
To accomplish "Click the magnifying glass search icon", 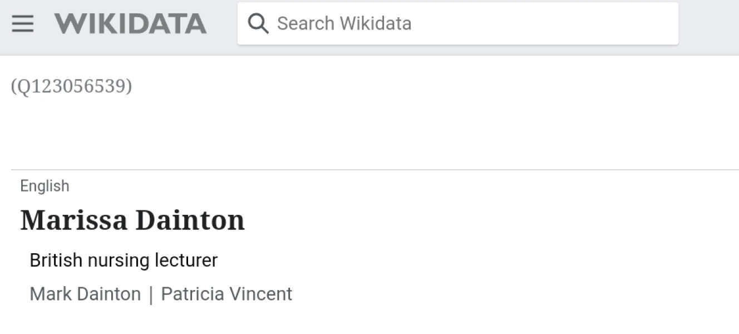I will [258, 23].
